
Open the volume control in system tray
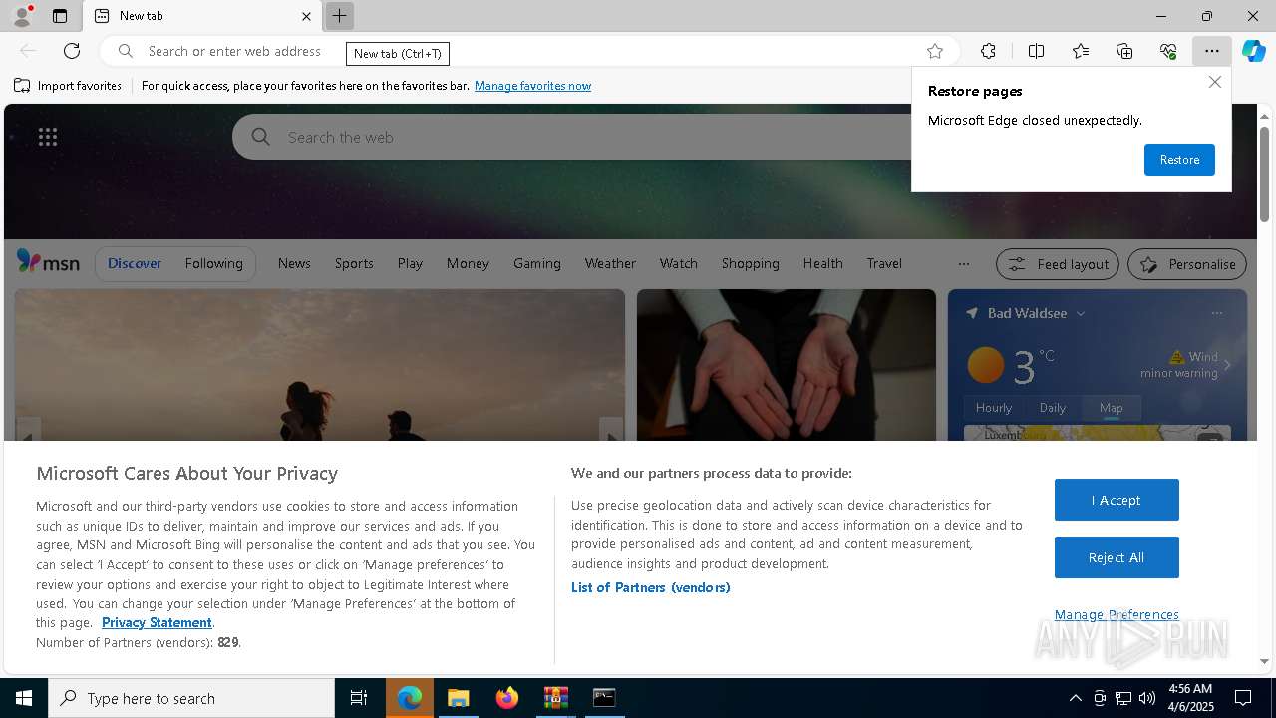pos(1147,698)
